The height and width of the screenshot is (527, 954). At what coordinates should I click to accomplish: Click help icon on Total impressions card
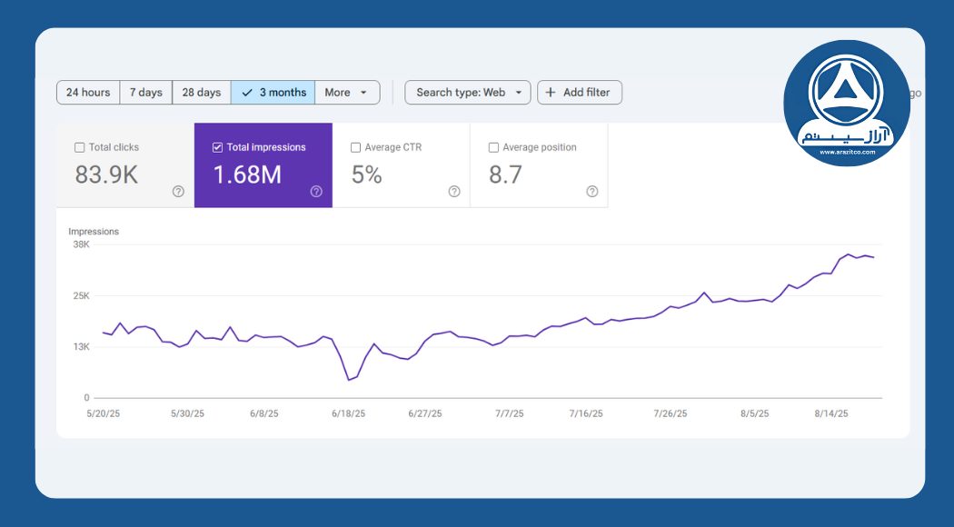tap(316, 192)
